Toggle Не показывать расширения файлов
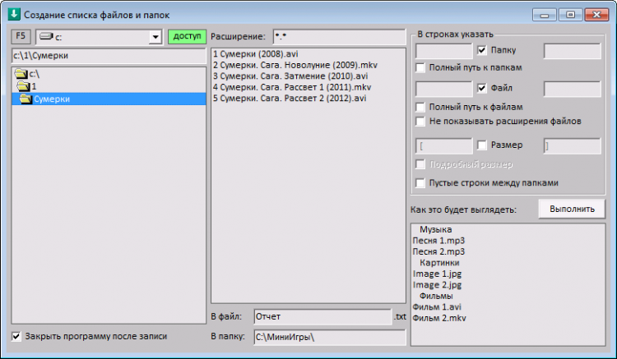This screenshot has width=617, height=359. point(420,121)
